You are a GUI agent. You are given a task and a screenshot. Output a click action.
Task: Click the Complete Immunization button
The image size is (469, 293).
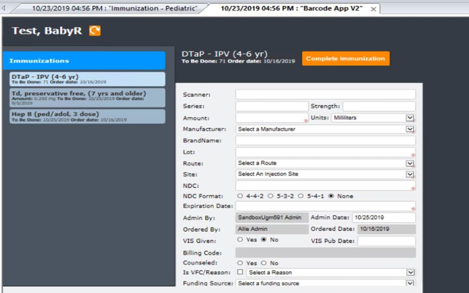(x=345, y=58)
